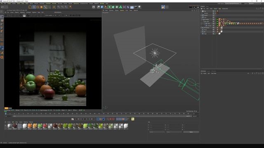Select the Live Selection tool
This screenshot has height=148, width=264.
[x=30, y=7]
